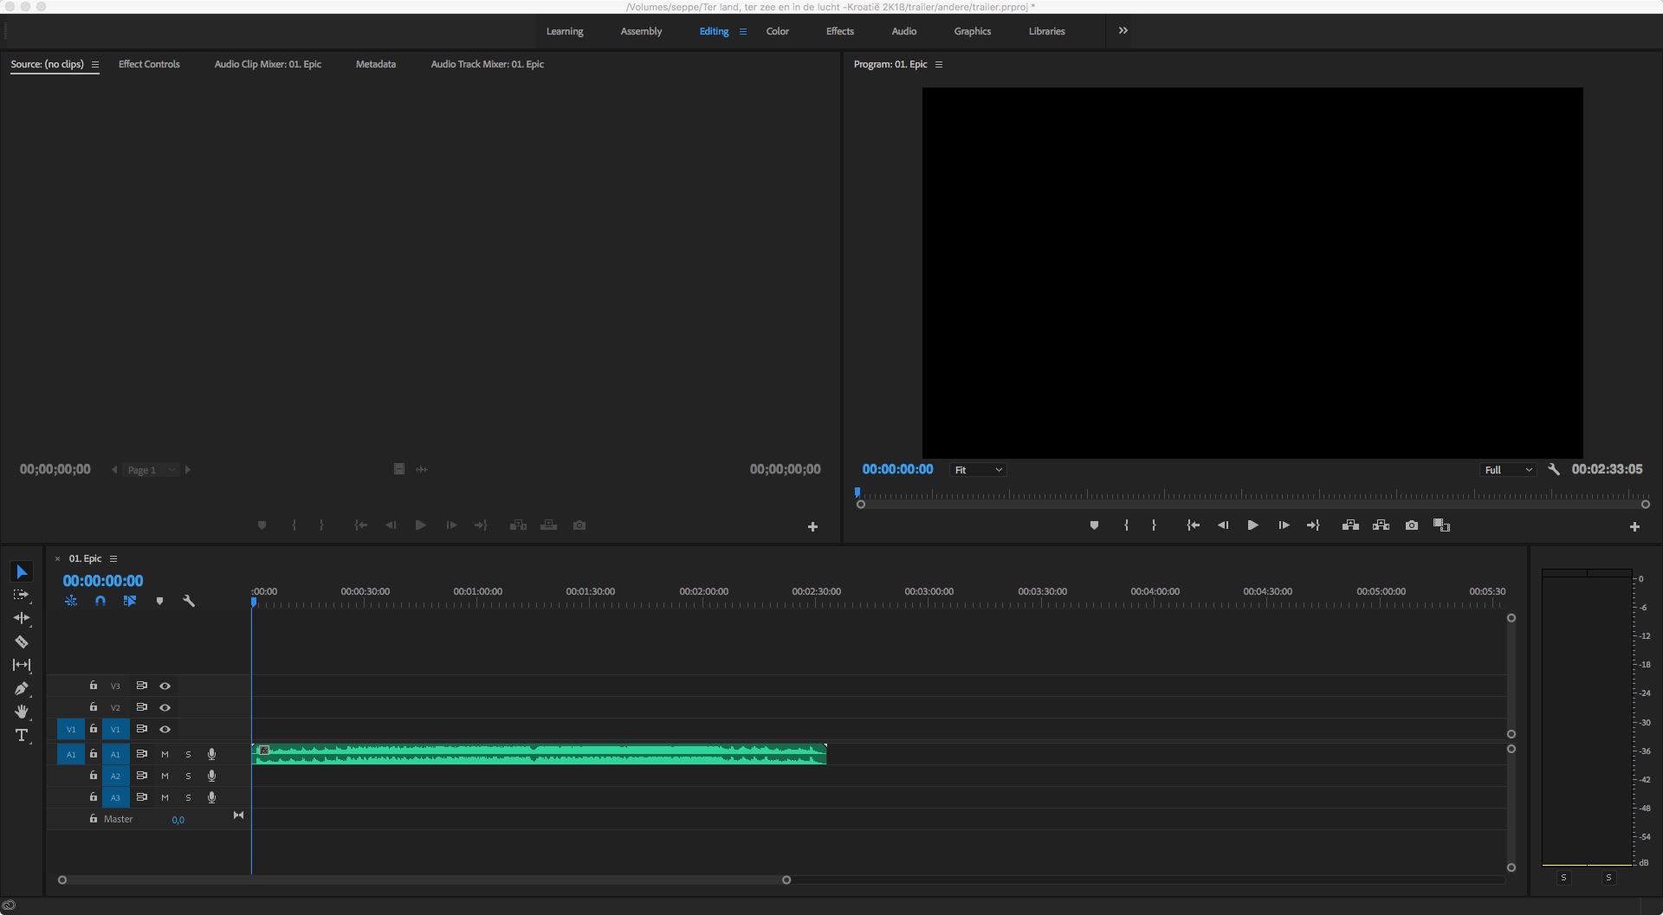Toggle A1 source patching button
Image resolution: width=1663 pixels, height=915 pixels.
pyautogui.click(x=71, y=754)
